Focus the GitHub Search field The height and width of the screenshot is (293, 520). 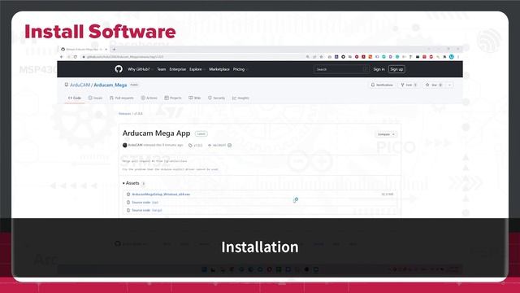[341, 69]
